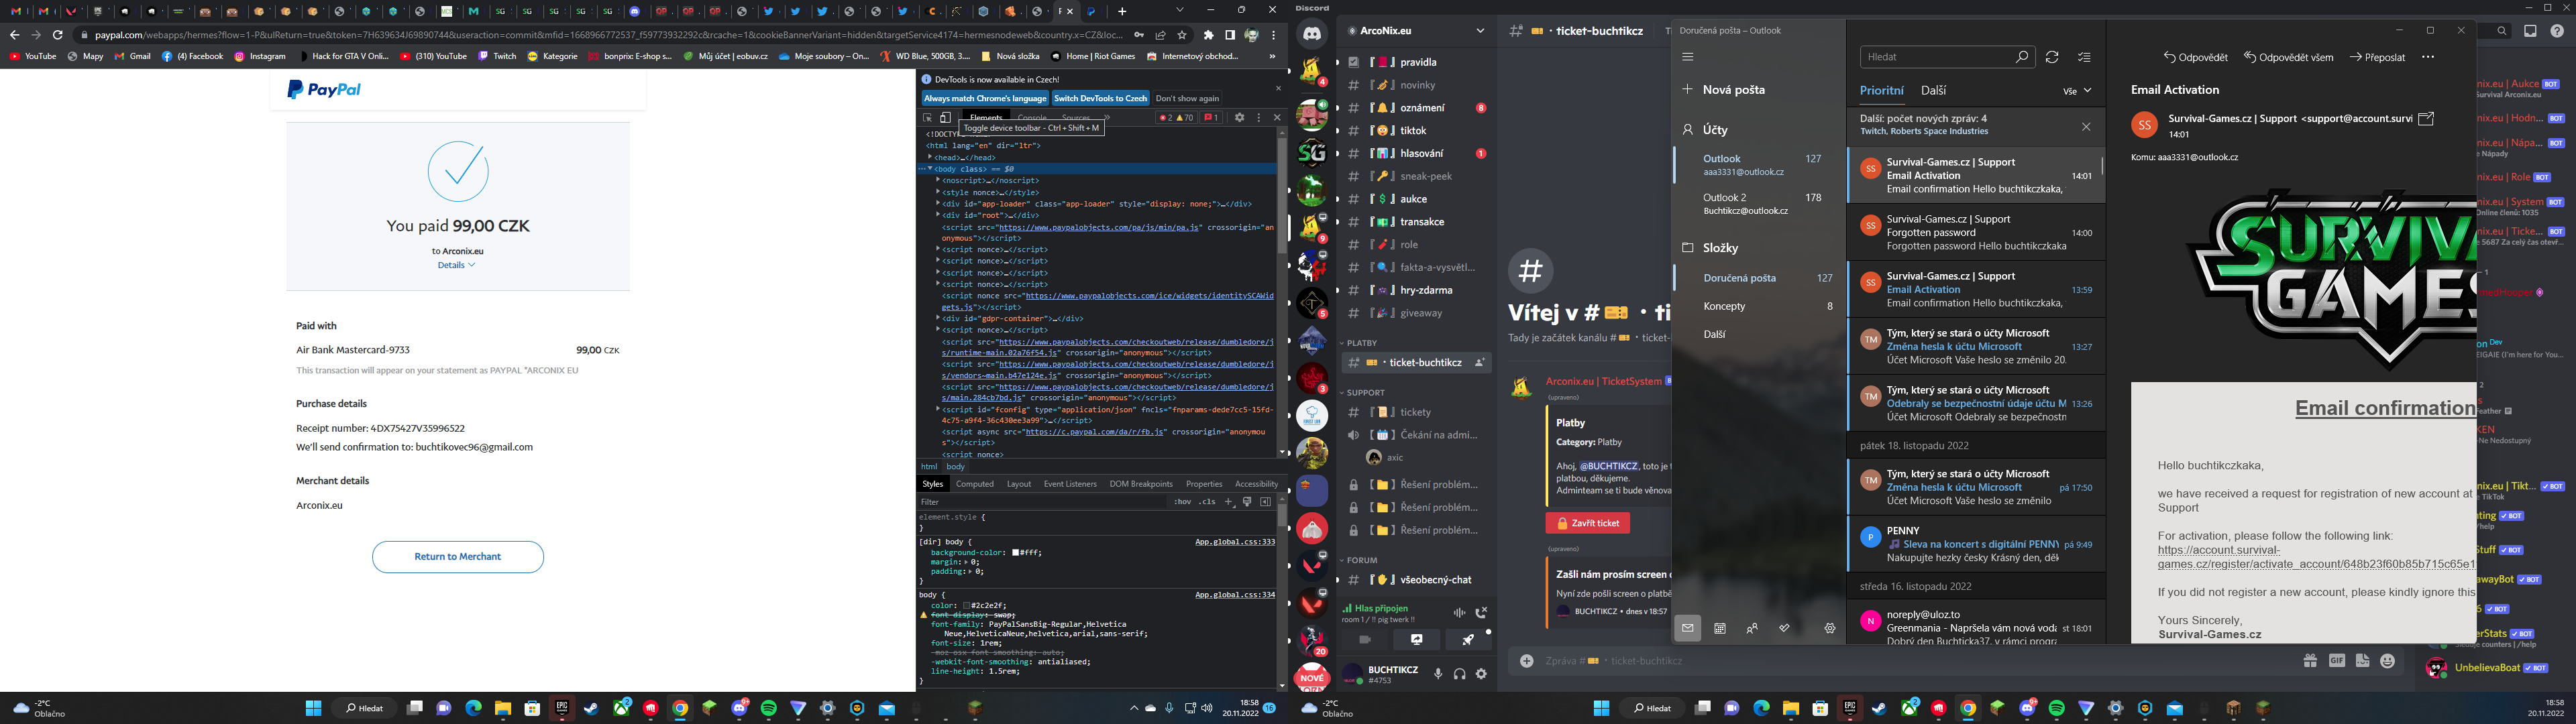Viewport: 2576px width, 724px height.
Task: Open DevTools settings gear
Action: point(1239,118)
